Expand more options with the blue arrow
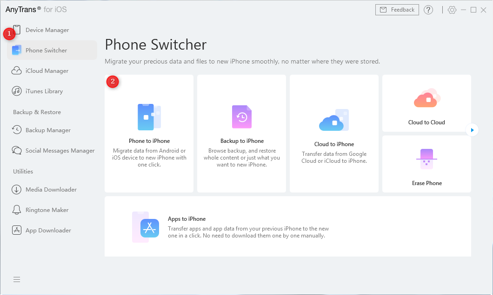 point(472,130)
